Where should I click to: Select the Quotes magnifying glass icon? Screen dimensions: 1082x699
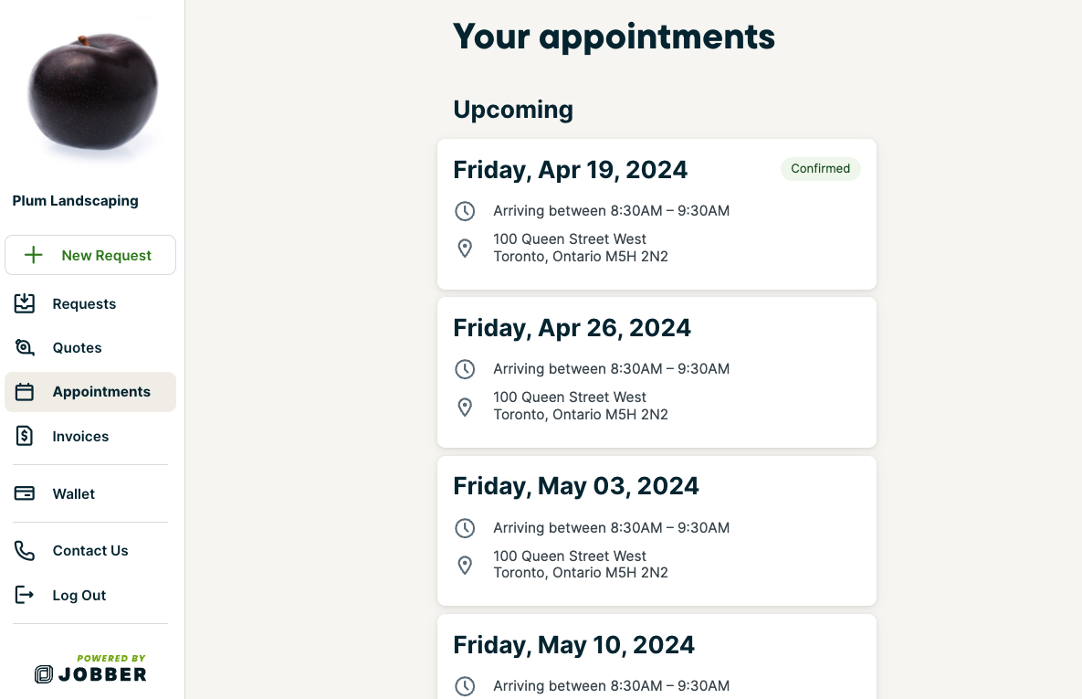point(25,347)
